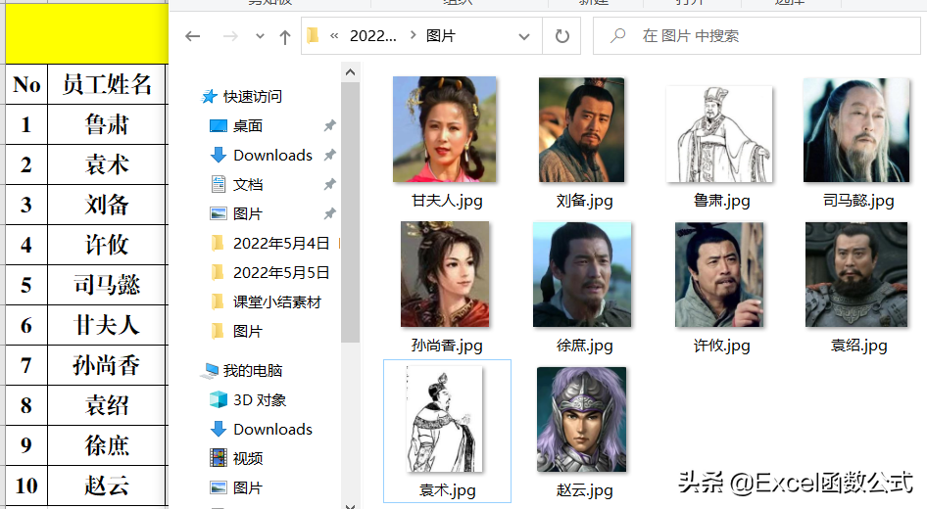Open pinned 图片 in quick access
The height and width of the screenshot is (509, 927).
248,213
